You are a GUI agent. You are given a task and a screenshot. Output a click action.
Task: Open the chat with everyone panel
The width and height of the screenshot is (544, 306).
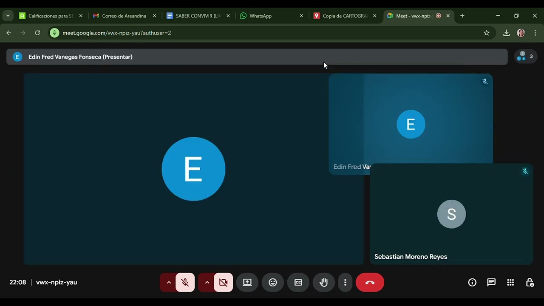pos(491,282)
